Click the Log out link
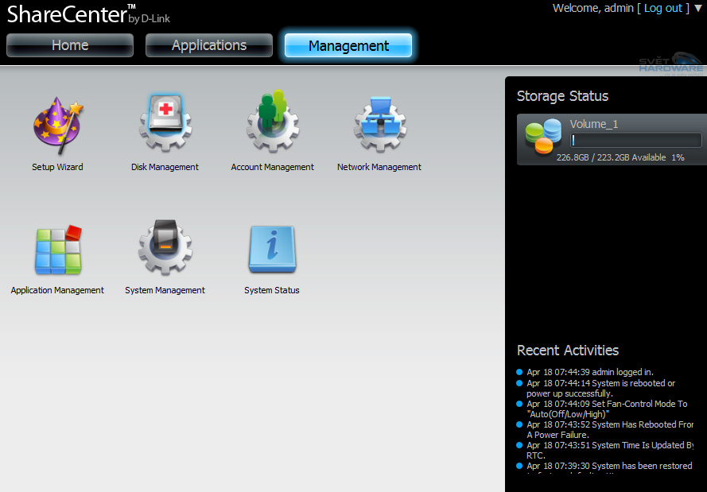 663,8
